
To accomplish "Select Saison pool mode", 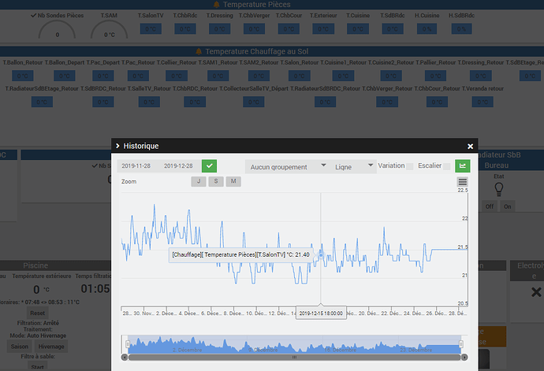I will point(20,347).
